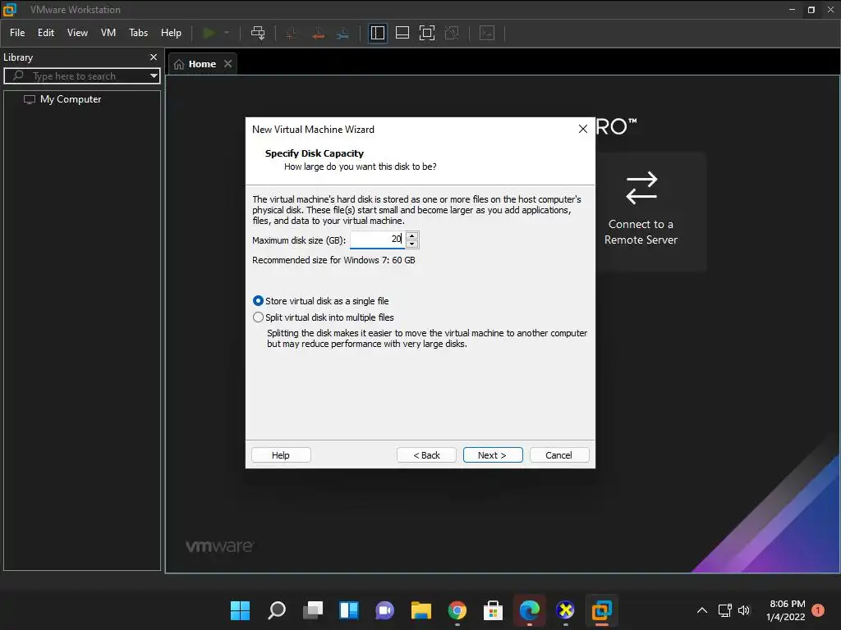Open Microsoft Store from the taskbar
The height and width of the screenshot is (630, 841).
493,610
